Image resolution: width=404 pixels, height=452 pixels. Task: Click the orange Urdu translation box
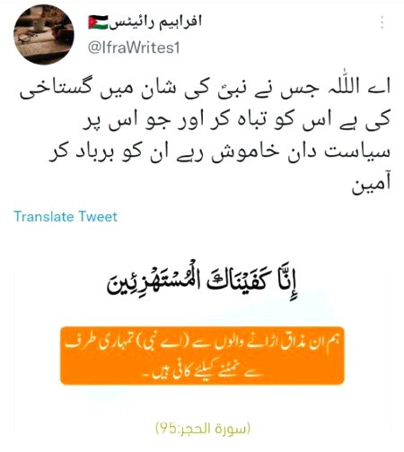coord(202,356)
